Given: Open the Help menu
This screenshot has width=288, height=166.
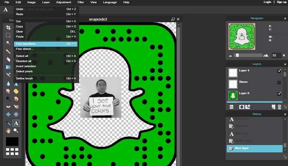Looking at the screenshot, I should (x=126, y=2).
